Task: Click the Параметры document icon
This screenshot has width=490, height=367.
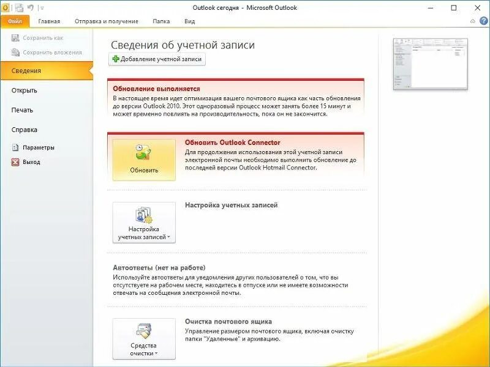Action: (x=15, y=147)
